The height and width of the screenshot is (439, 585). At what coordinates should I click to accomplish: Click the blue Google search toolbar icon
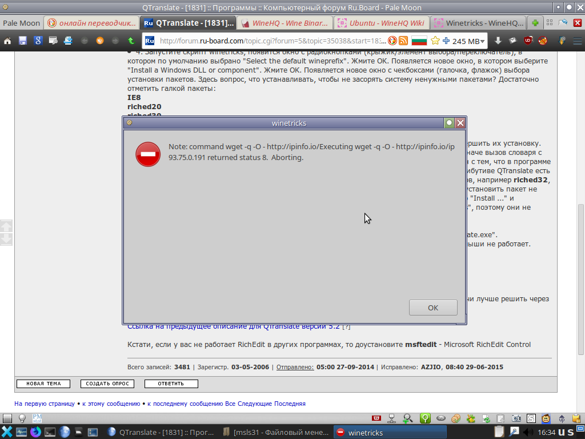38,41
